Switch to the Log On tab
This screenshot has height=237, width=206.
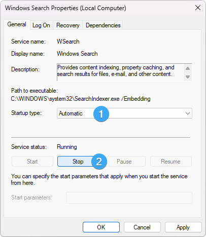coord(41,25)
